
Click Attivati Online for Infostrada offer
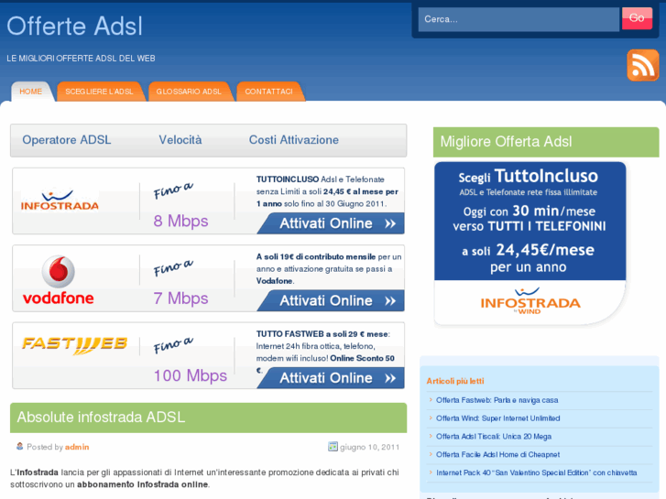click(x=332, y=223)
